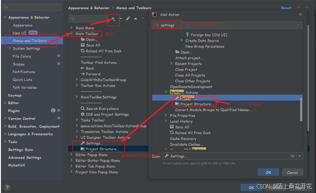Click the Settings wrench icon in Main Toolbar tree
The height and width of the screenshot is (193, 316).
pos(82,143)
